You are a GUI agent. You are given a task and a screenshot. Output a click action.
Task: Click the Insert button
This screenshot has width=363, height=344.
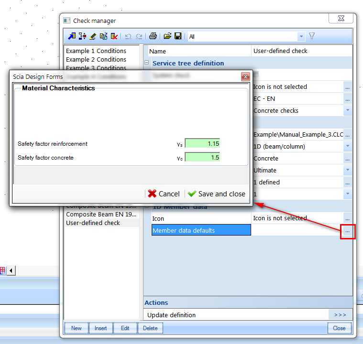(x=101, y=328)
